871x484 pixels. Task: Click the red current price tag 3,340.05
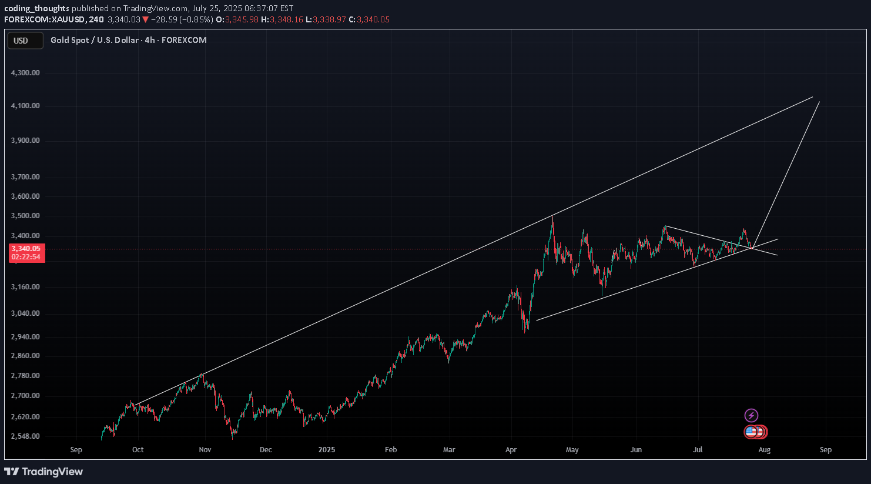[26, 249]
